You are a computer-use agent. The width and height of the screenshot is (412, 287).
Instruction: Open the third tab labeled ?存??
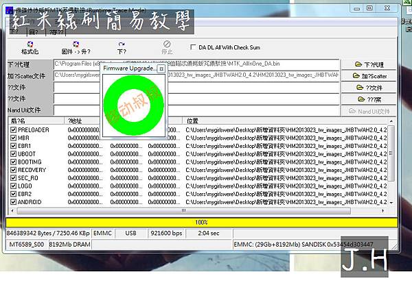point(56,32)
